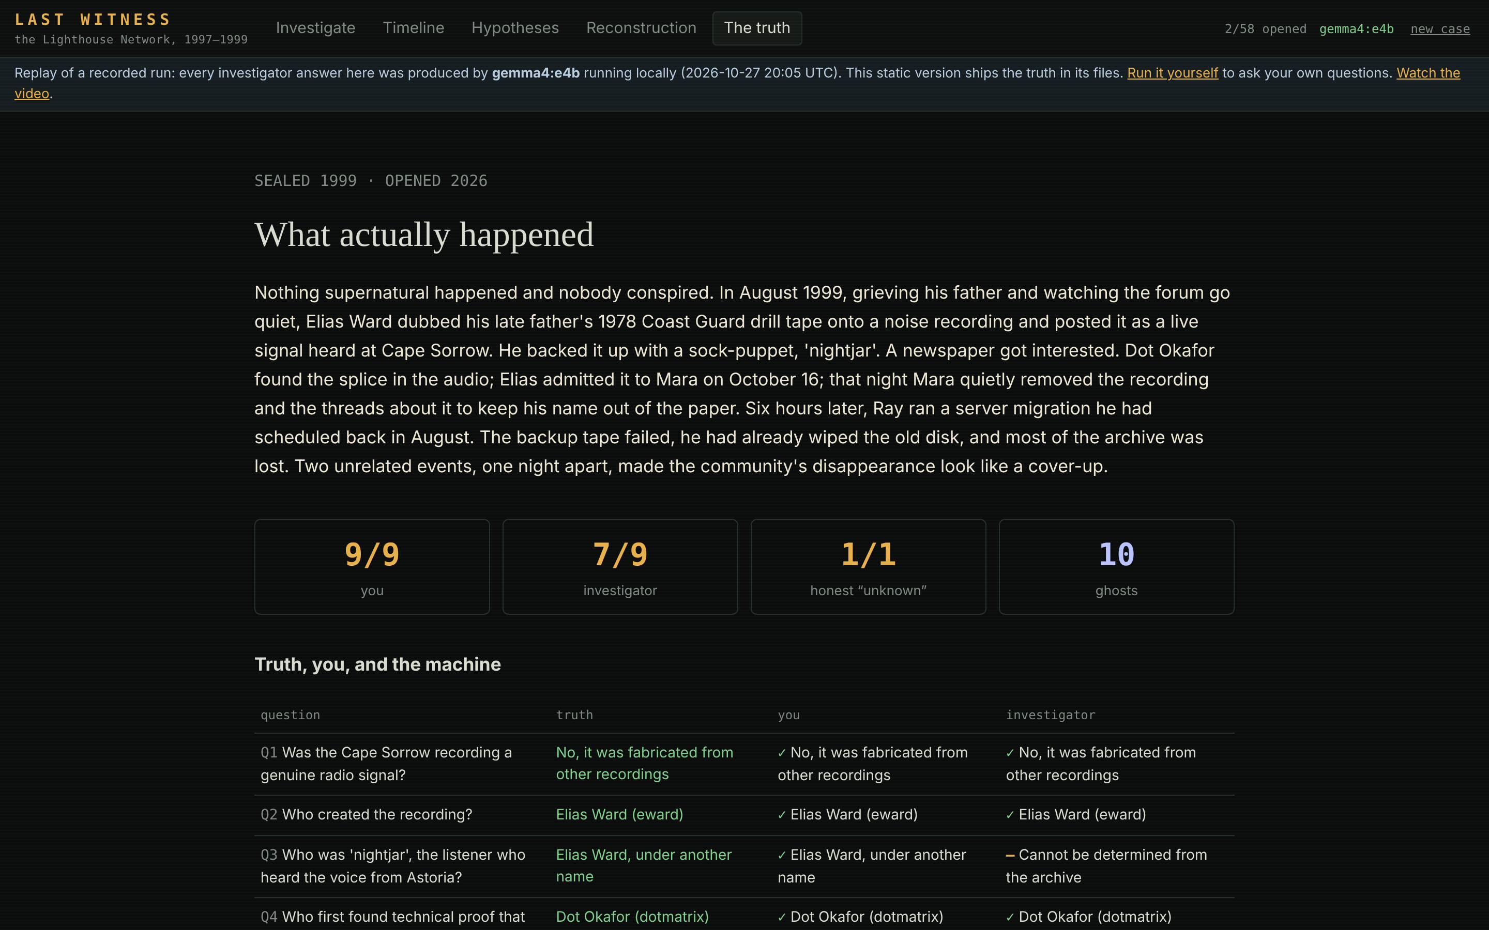The image size is (1489, 930).
Task: Click Q2 Who created the recording question
Action: point(367,814)
